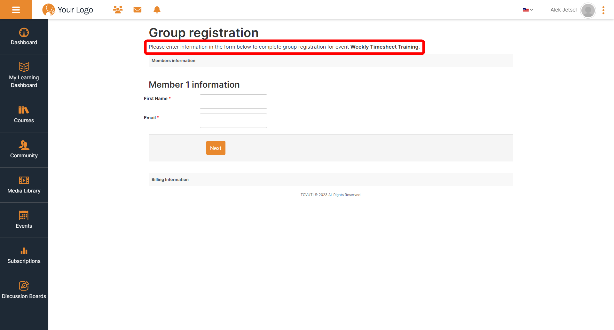This screenshot has height=330, width=614.
Task: Open Events calendar in the sidebar
Action: (24, 220)
